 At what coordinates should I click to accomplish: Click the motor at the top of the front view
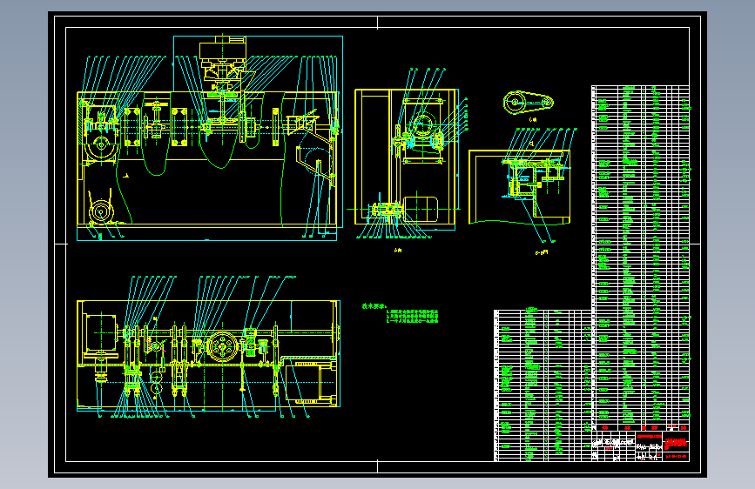(223, 50)
